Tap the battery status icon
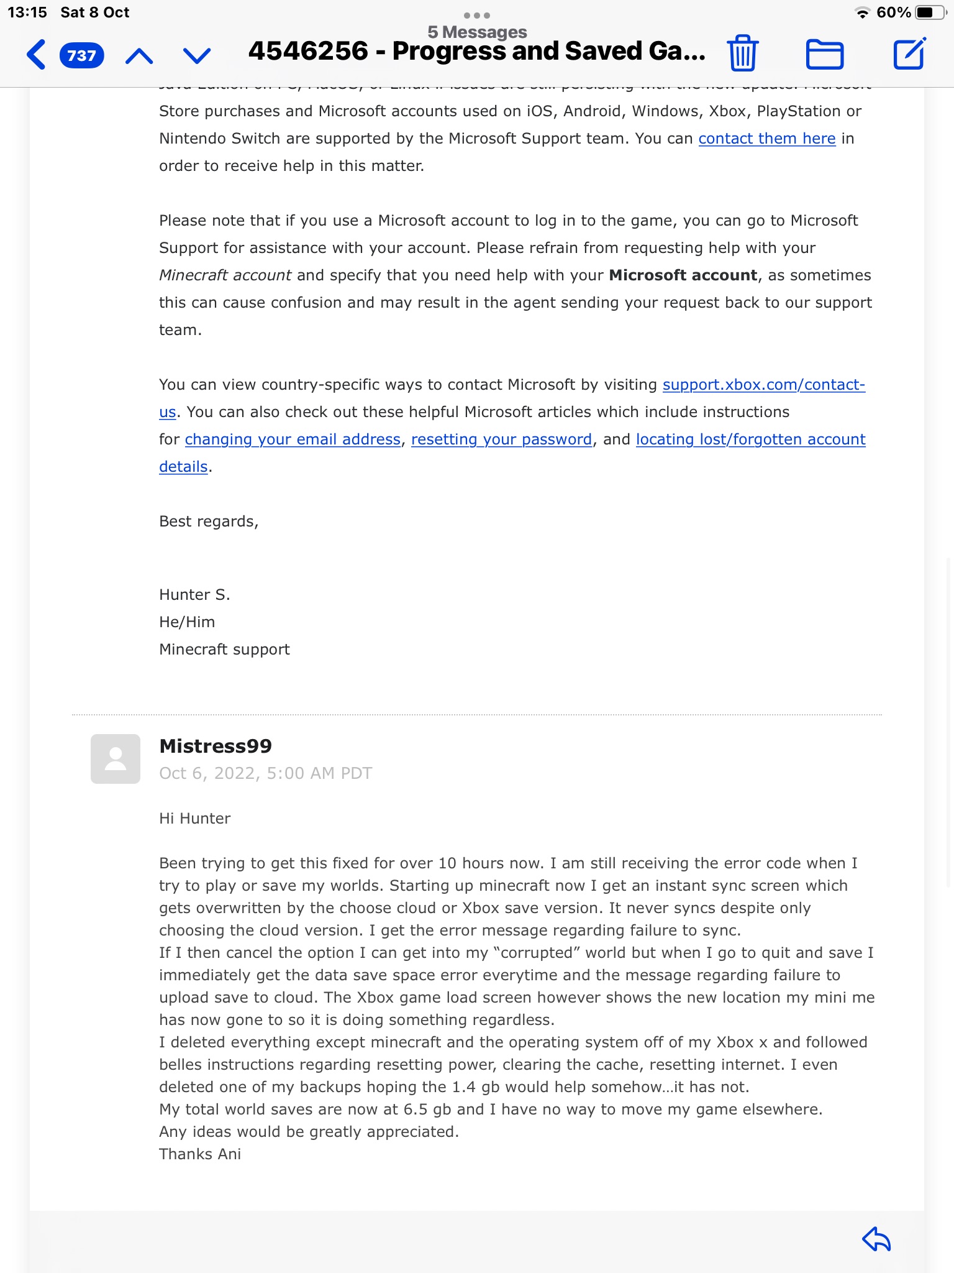The width and height of the screenshot is (954, 1273). pyautogui.click(x=929, y=12)
